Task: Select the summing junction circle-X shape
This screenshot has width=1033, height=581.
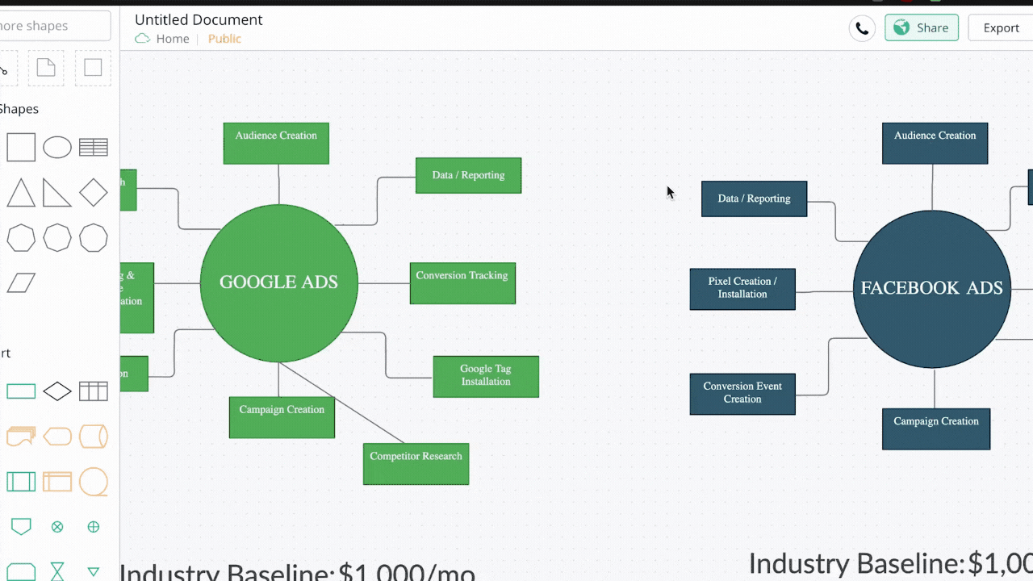Action: coord(57,527)
